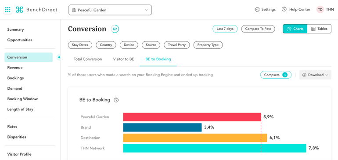Image resolution: width=338 pixels, height=160 pixels.
Task: Open the Bookings section
Action: click(15, 78)
